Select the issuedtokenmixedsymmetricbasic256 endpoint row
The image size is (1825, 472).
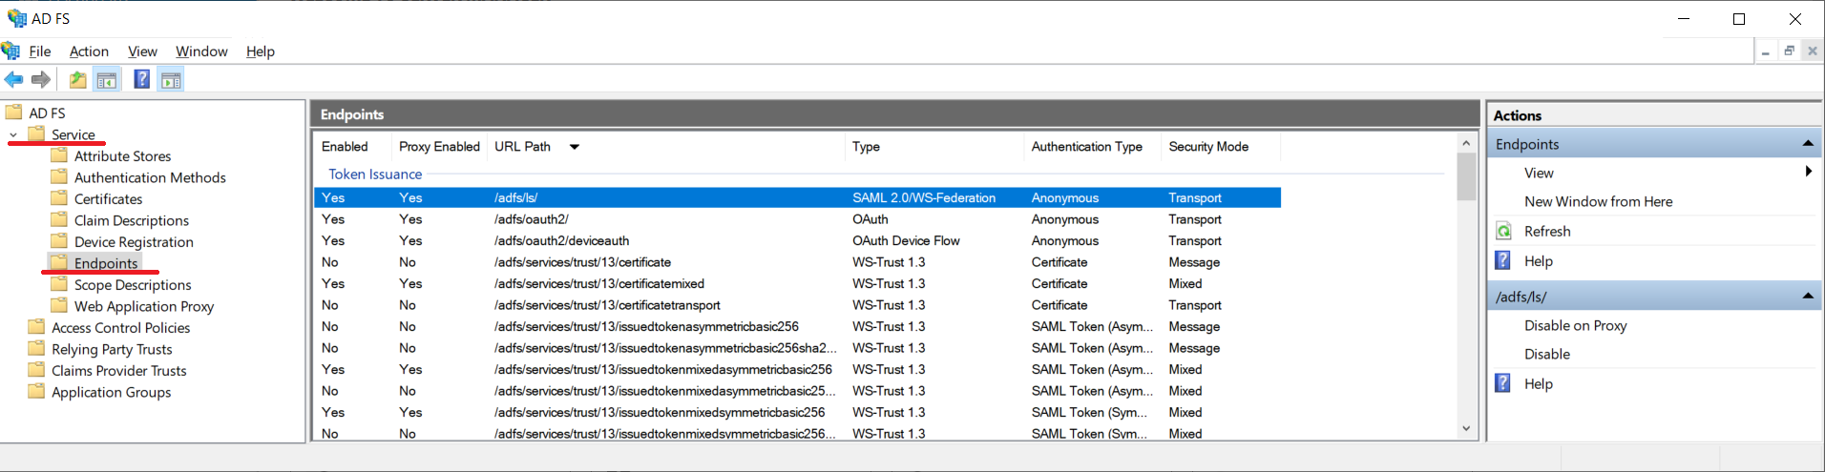point(797,412)
